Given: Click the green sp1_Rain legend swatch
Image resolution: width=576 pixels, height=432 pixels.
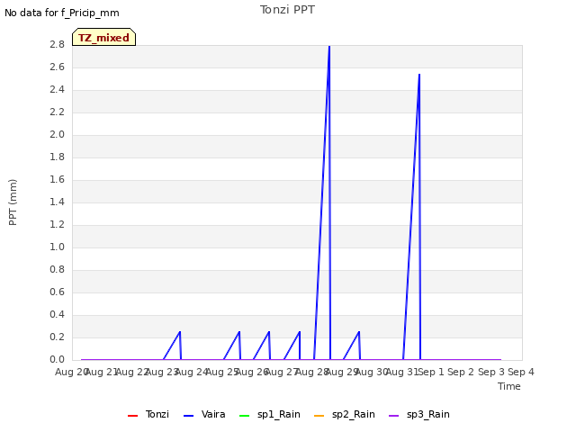Looking at the screenshot, I should (x=244, y=416).
